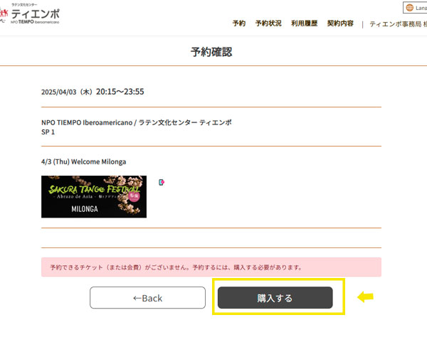Click the SP 1 room label
Viewport: 427px width, 347px height.
[x=48, y=132]
